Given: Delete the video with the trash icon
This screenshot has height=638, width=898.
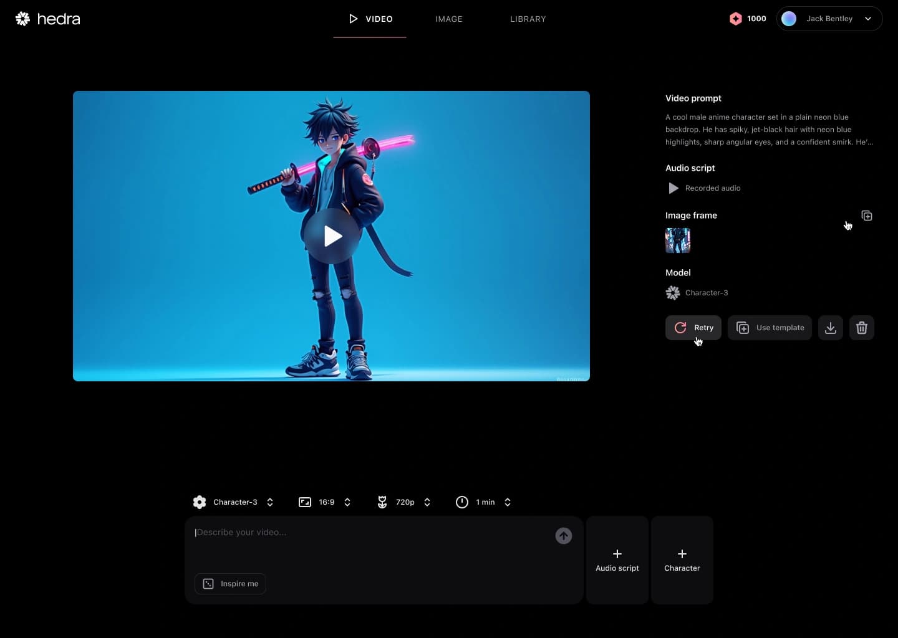Looking at the screenshot, I should (x=862, y=327).
